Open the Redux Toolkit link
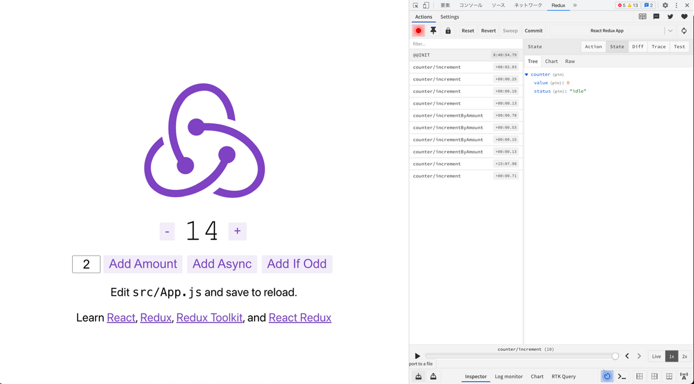Screen dimensions: 694x384 [x=209, y=317]
